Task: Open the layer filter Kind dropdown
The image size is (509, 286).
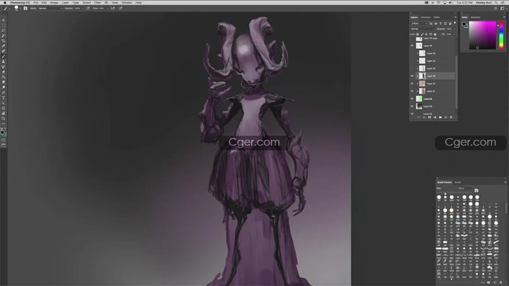Action: pyautogui.click(x=419, y=23)
